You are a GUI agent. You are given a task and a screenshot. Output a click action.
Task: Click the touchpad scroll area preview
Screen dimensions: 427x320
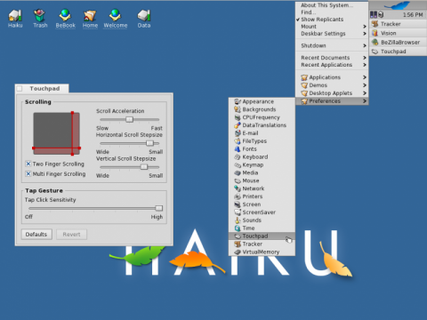coord(56,133)
